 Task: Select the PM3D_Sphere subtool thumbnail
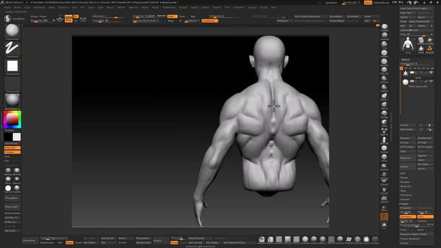pyautogui.click(x=405, y=82)
